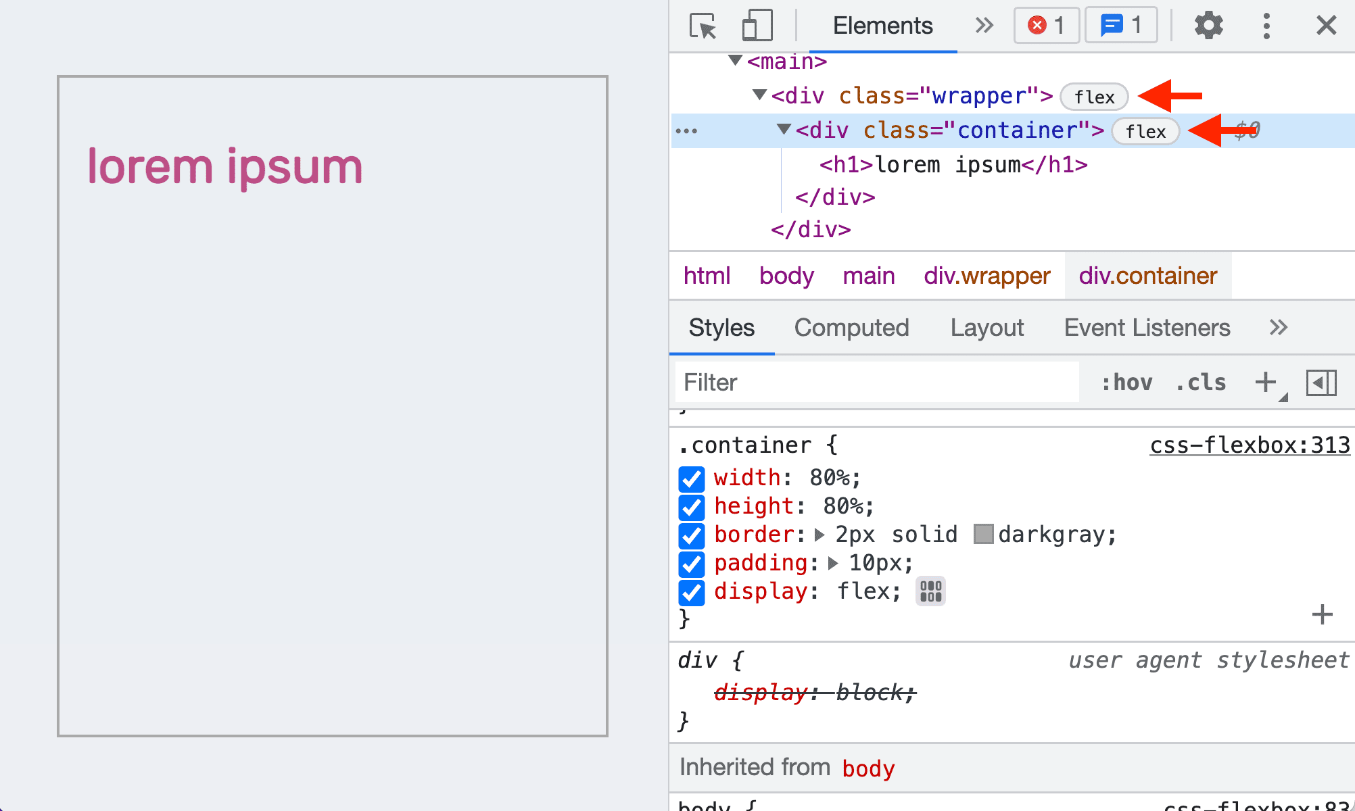Viewport: 1355px width, 811px height.
Task: Switch to the Computed tab
Action: tap(852, 325)
